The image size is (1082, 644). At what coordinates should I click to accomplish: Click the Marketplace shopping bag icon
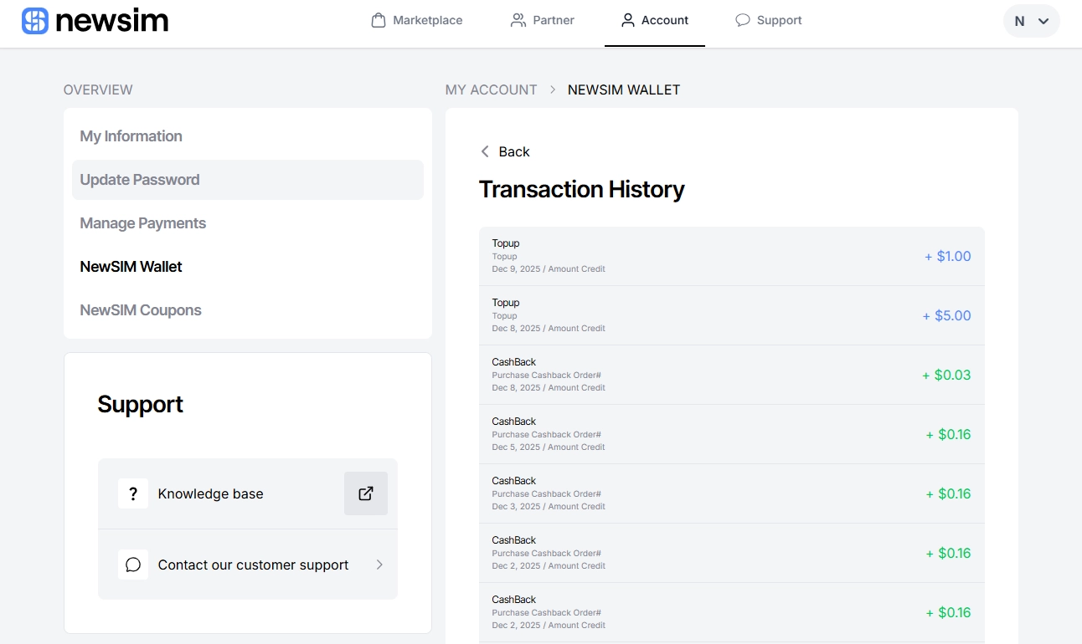tap(379, 20)
